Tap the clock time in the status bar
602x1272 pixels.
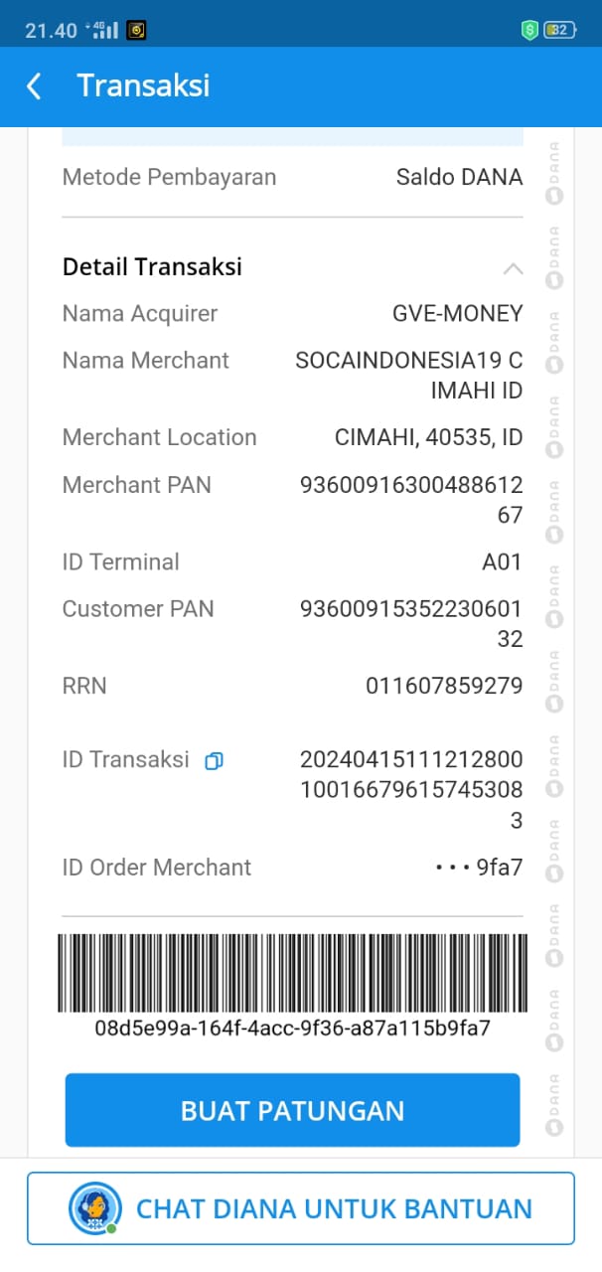[x=51, y=30]
